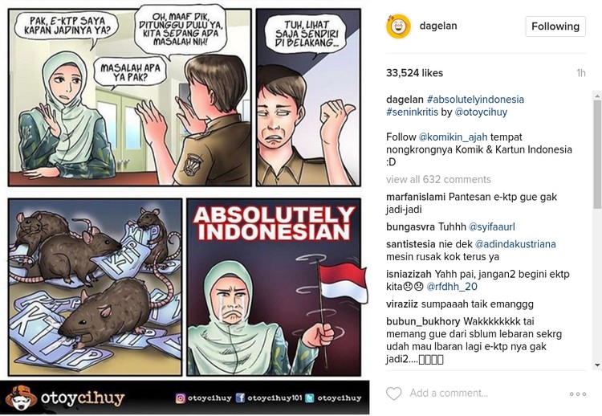Click the Twitter icon in comic footer

pyautogui.click(x=310, y=398)
